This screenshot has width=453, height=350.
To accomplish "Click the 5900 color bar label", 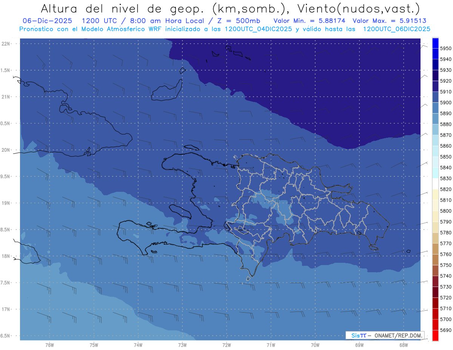I will (x=446, y=103).
